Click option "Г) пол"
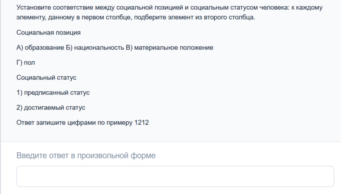Image resolution: width=341 pixels, height=194 pixels. (x=26, y=63)
